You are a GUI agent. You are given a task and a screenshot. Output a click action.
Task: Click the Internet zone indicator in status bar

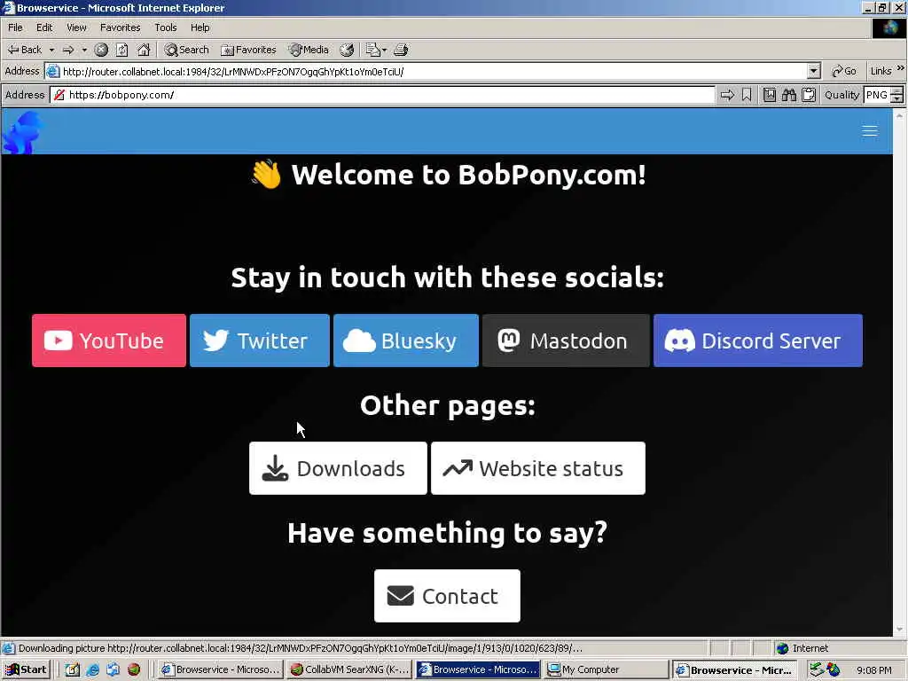click(x=802, y=648)
